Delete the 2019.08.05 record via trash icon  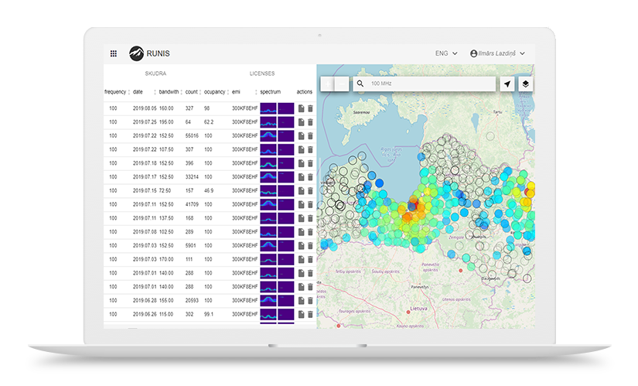(310, 108)
